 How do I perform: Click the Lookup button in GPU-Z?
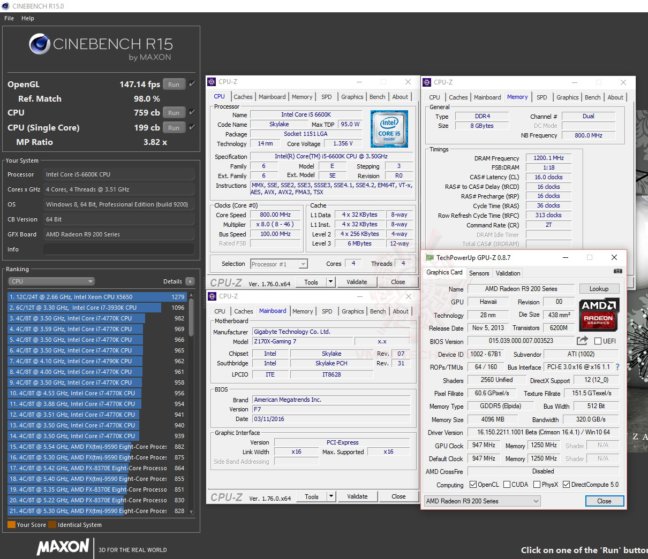pyautogui.click(x=599, y=289)
